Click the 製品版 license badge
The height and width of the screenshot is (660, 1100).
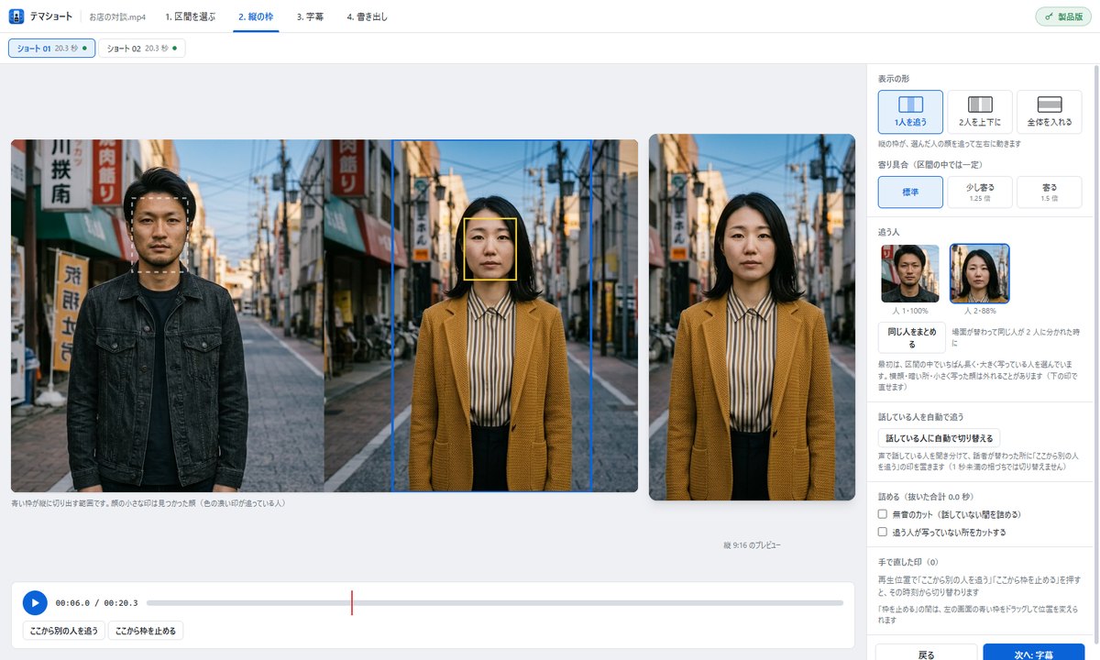click(1063, 16)
